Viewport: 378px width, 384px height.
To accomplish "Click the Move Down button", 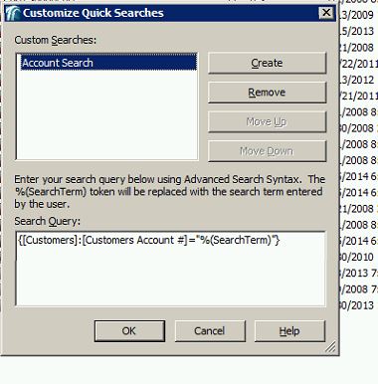I will coord(267,151).
